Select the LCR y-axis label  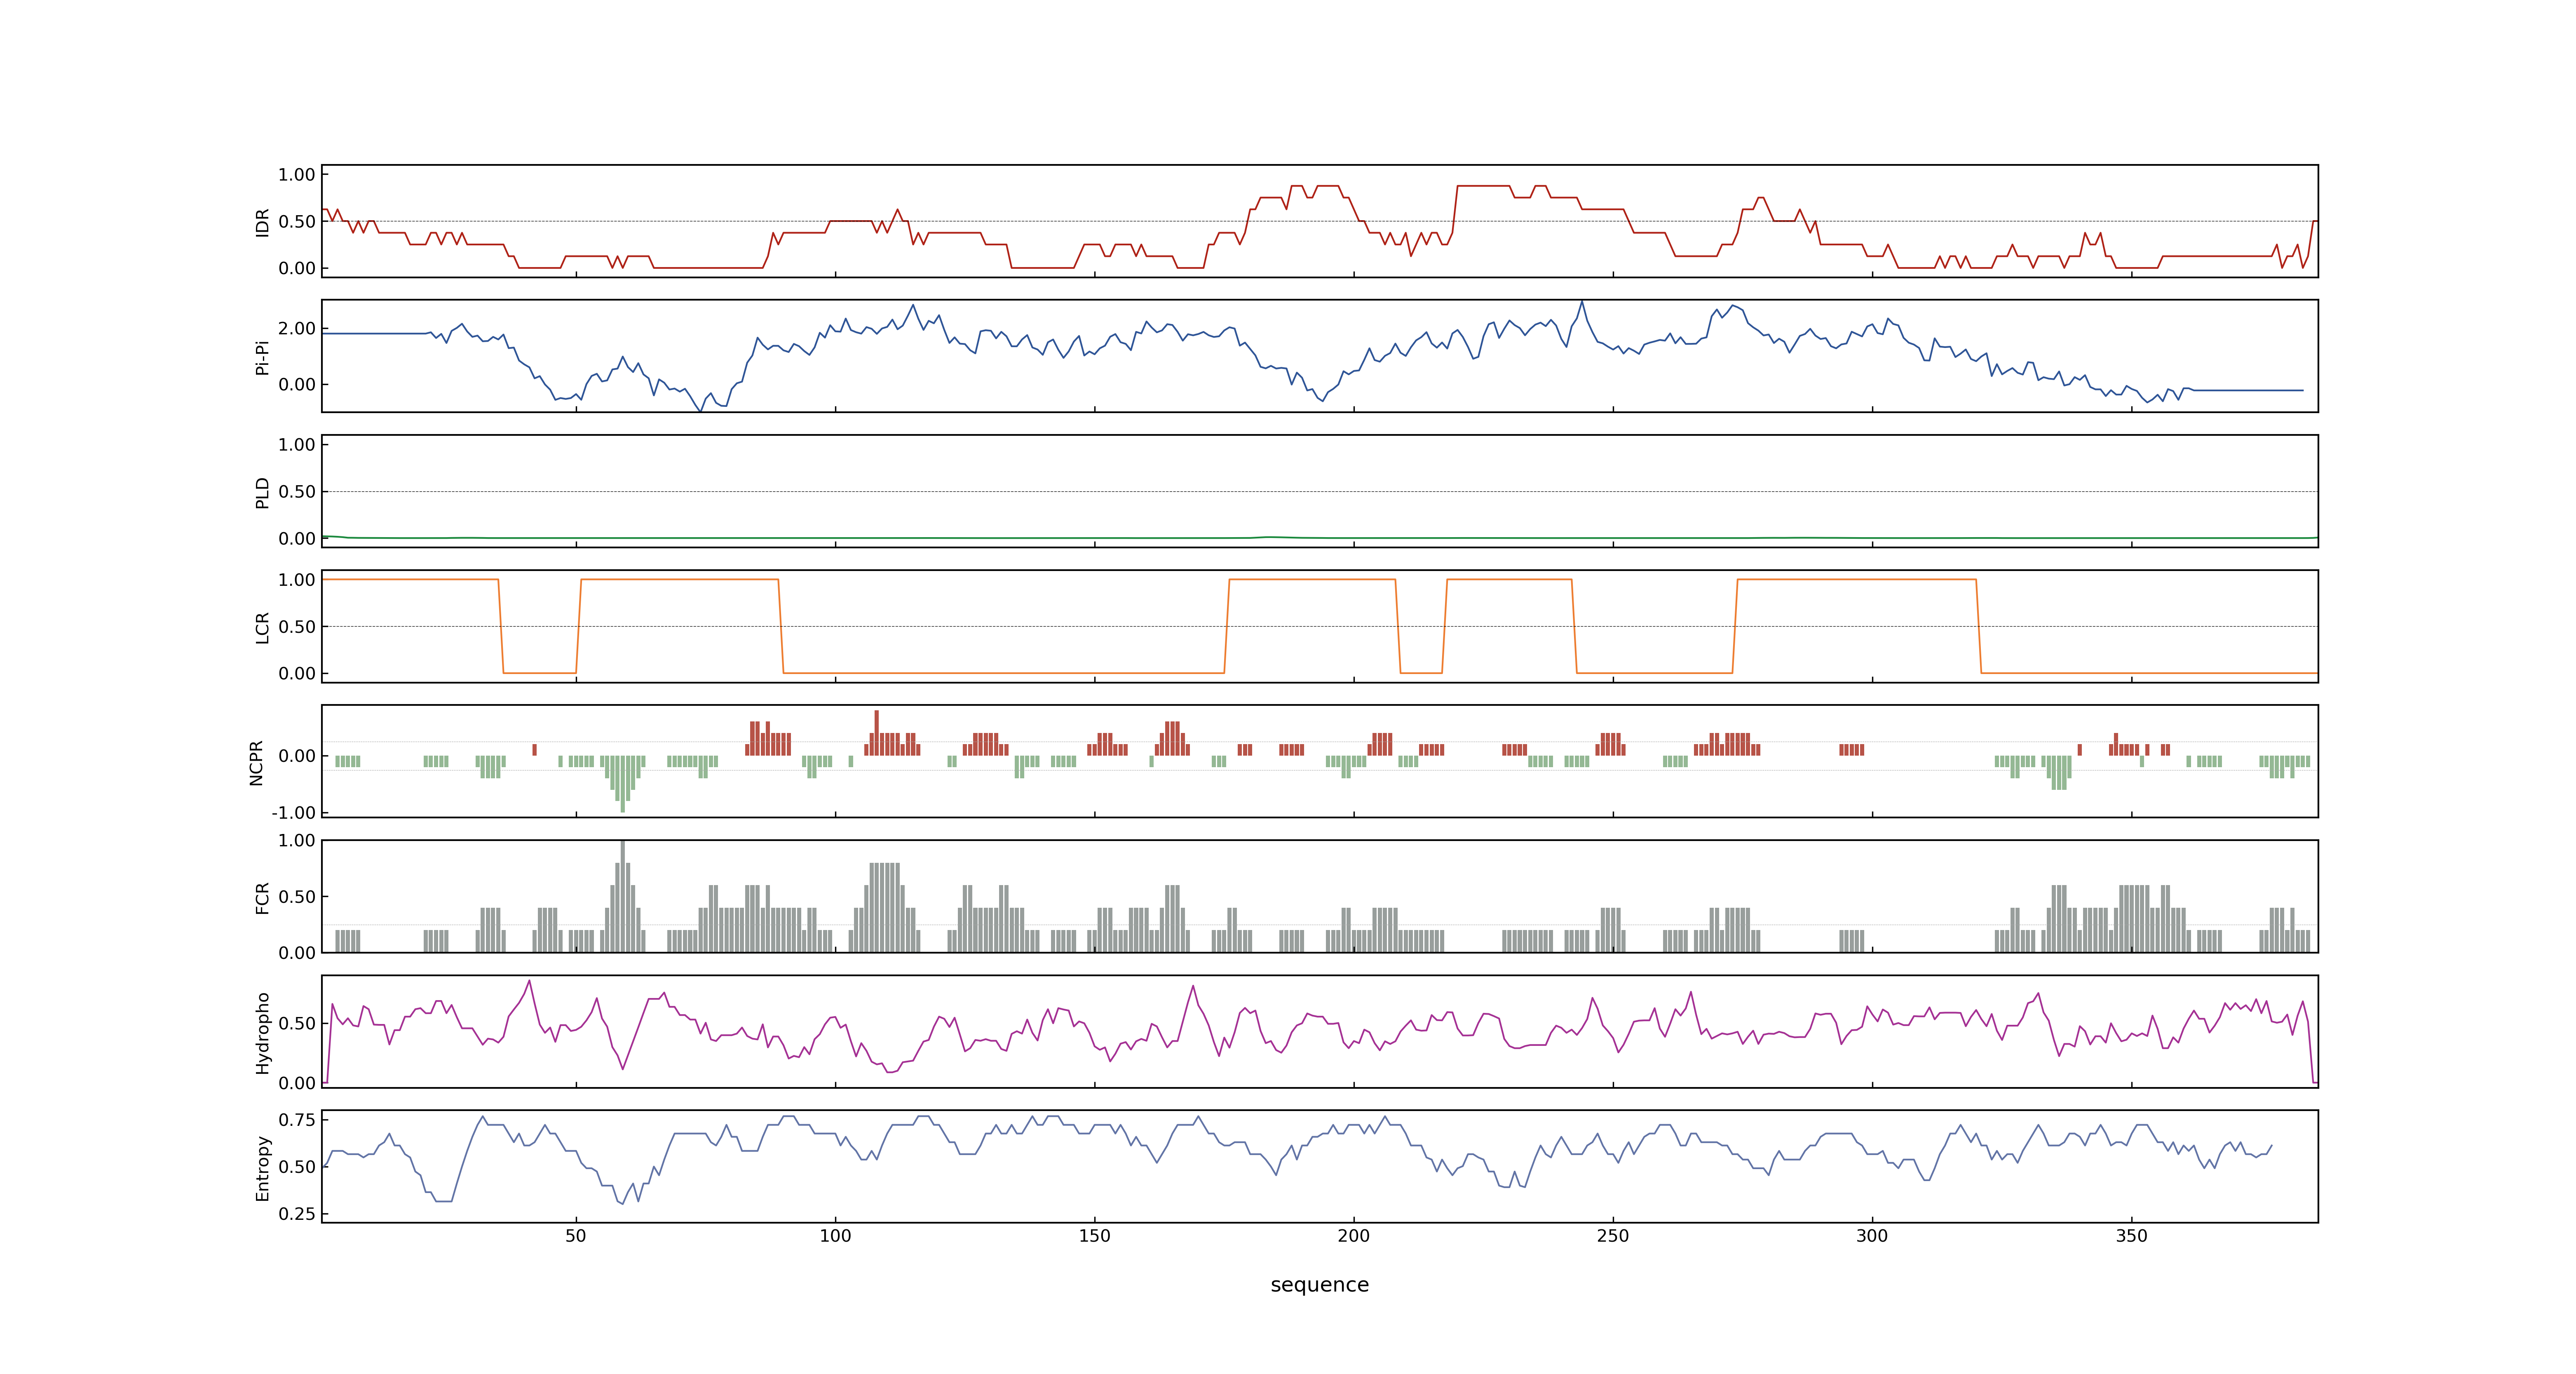(263, 627)
